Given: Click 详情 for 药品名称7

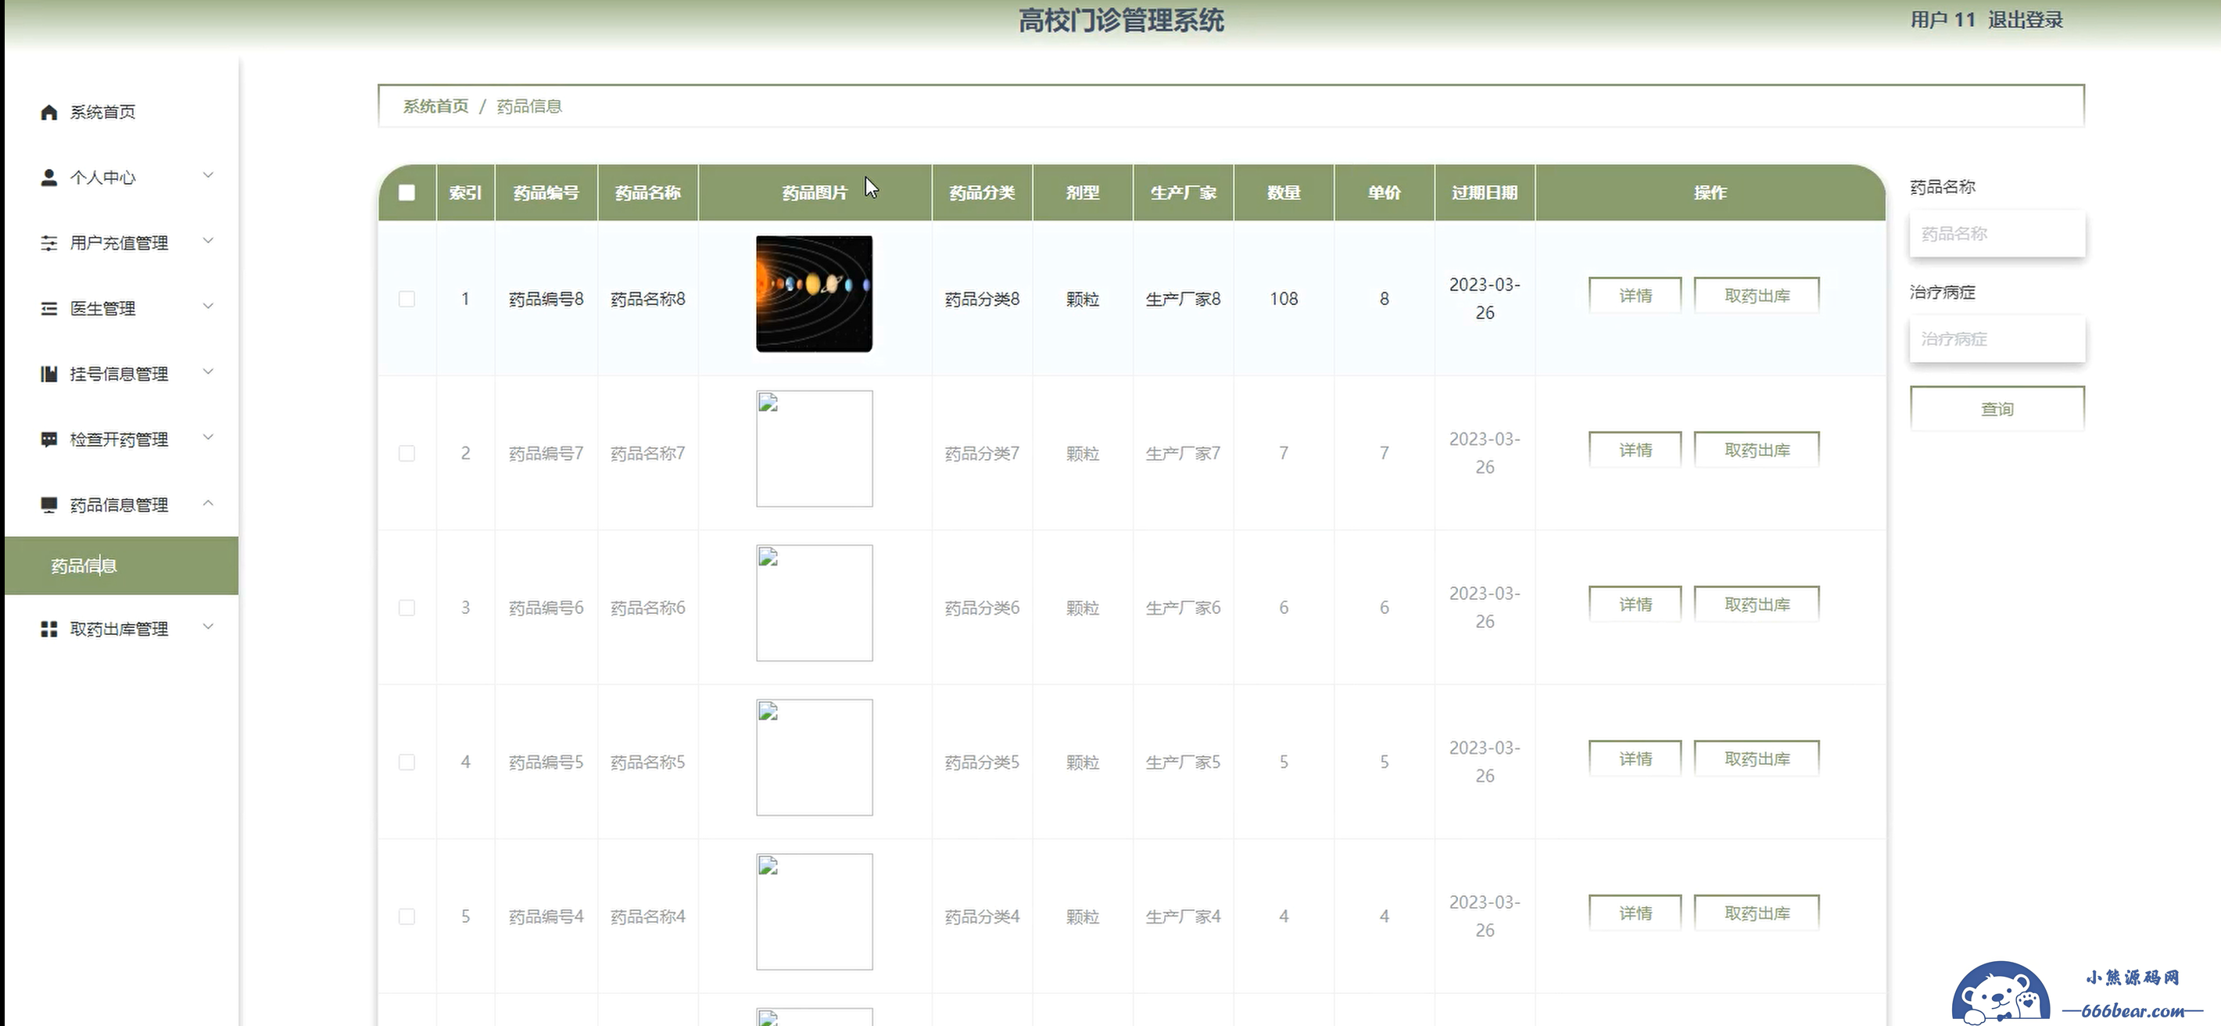Looking at the screenshot, I should [1635, 450].
